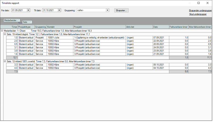Click the overtid subtotal 7,3 Timer cell
This screenshot has height=122, width=213.
coord(12,71)
